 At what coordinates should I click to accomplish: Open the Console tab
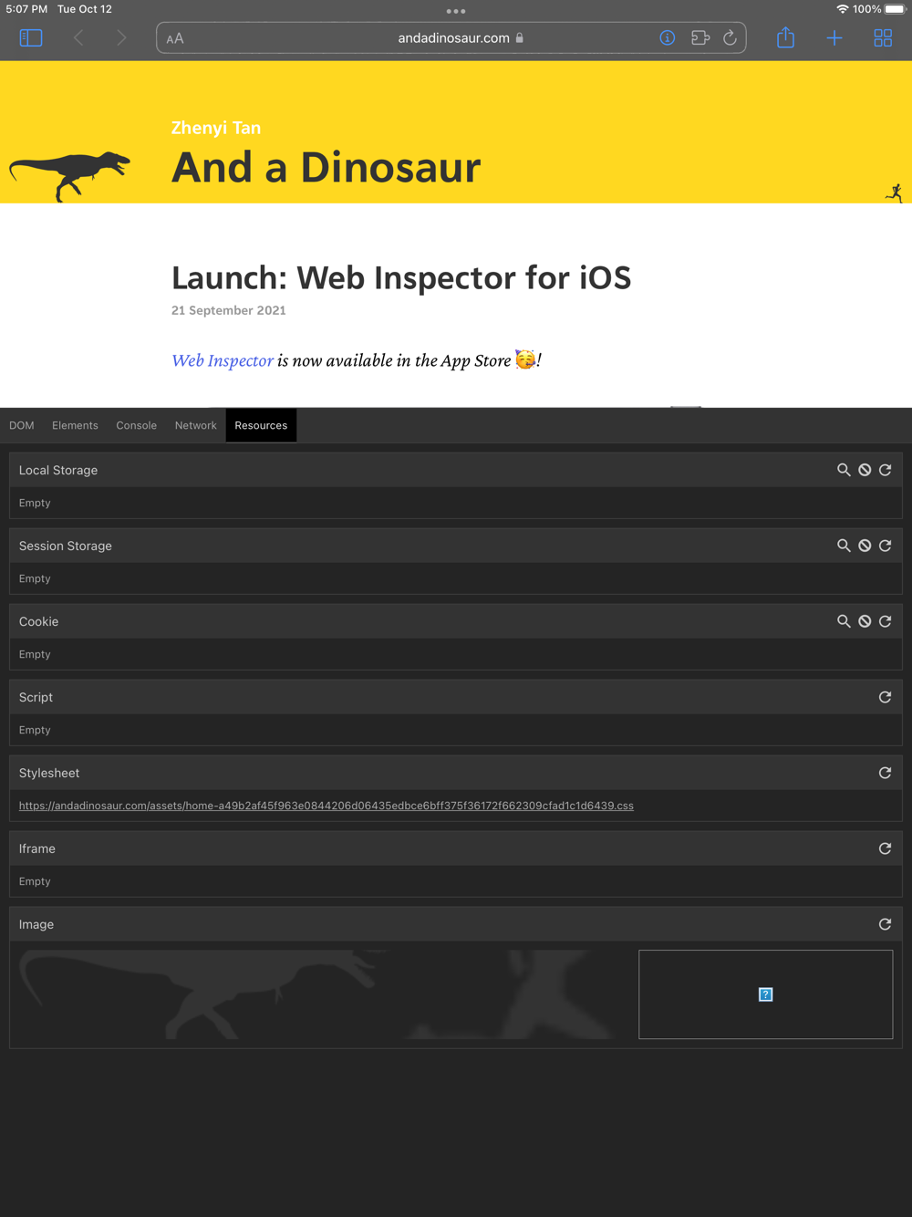(137, 425)
